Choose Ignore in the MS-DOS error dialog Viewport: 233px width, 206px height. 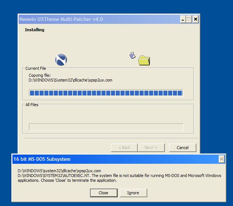pyautogui.click(x=133, y=193)
